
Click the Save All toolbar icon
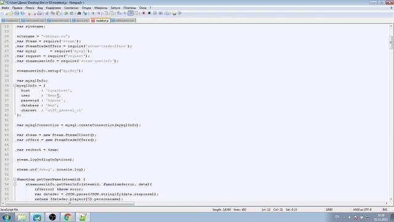pyautogui.click(x=22, y=13)
